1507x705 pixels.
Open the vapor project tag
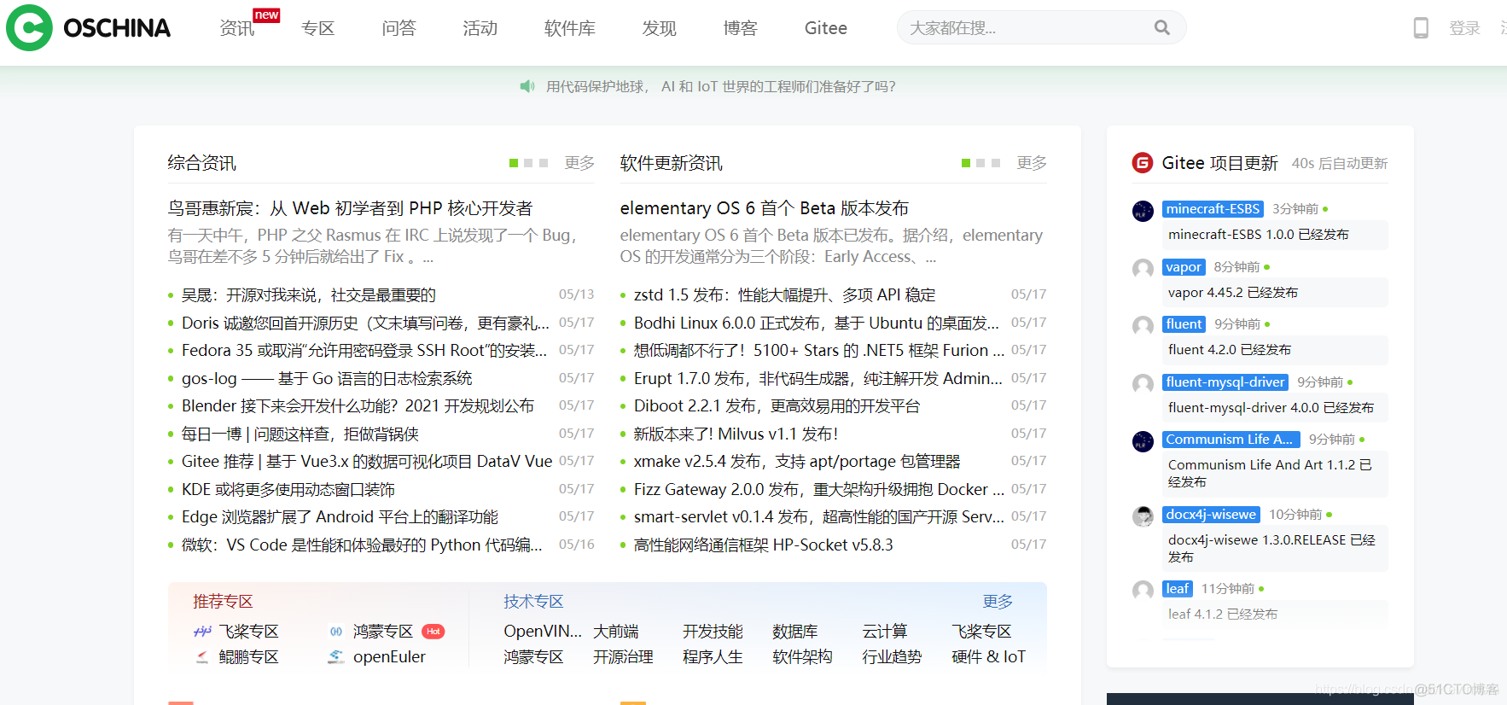1184,267
